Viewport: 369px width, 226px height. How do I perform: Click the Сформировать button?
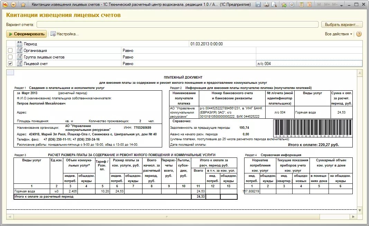tap(26, 34)
